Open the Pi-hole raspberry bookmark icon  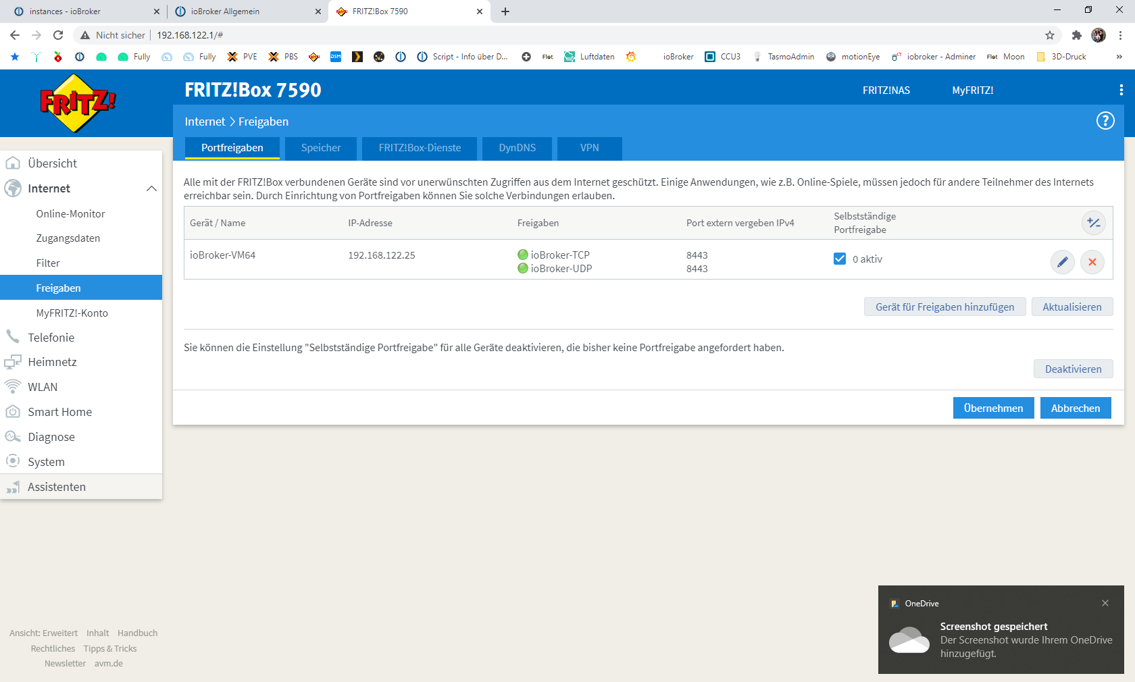point(58,57)
